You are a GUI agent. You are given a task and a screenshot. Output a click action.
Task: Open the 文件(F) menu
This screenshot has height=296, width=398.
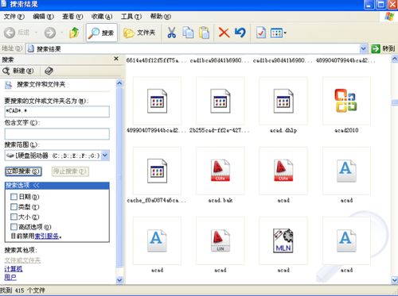tap(14, 17)
